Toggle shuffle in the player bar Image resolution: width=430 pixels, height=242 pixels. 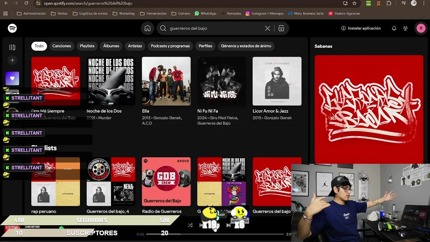190,225
